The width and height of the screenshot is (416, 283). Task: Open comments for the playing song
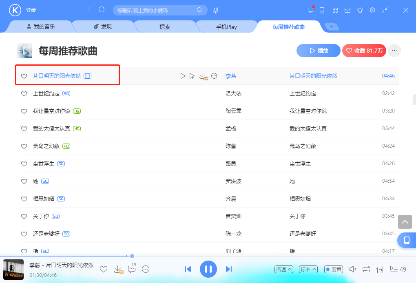tap(132, 269)
